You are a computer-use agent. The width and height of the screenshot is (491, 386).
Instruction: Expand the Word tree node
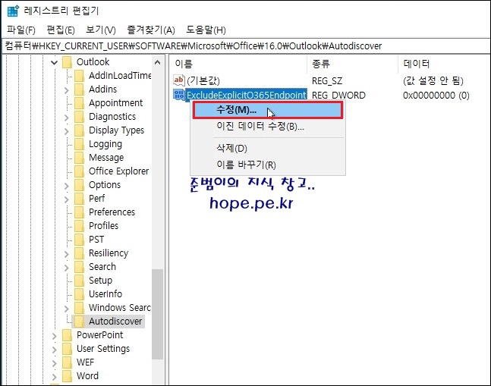[54, 377]
